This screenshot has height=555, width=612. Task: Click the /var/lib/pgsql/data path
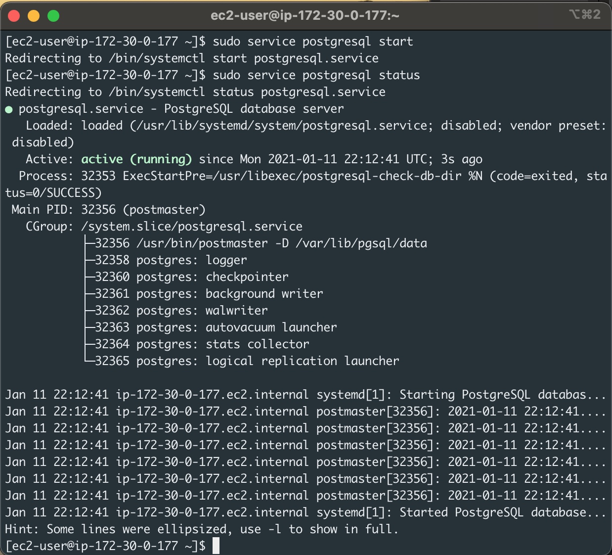point(360,243)
